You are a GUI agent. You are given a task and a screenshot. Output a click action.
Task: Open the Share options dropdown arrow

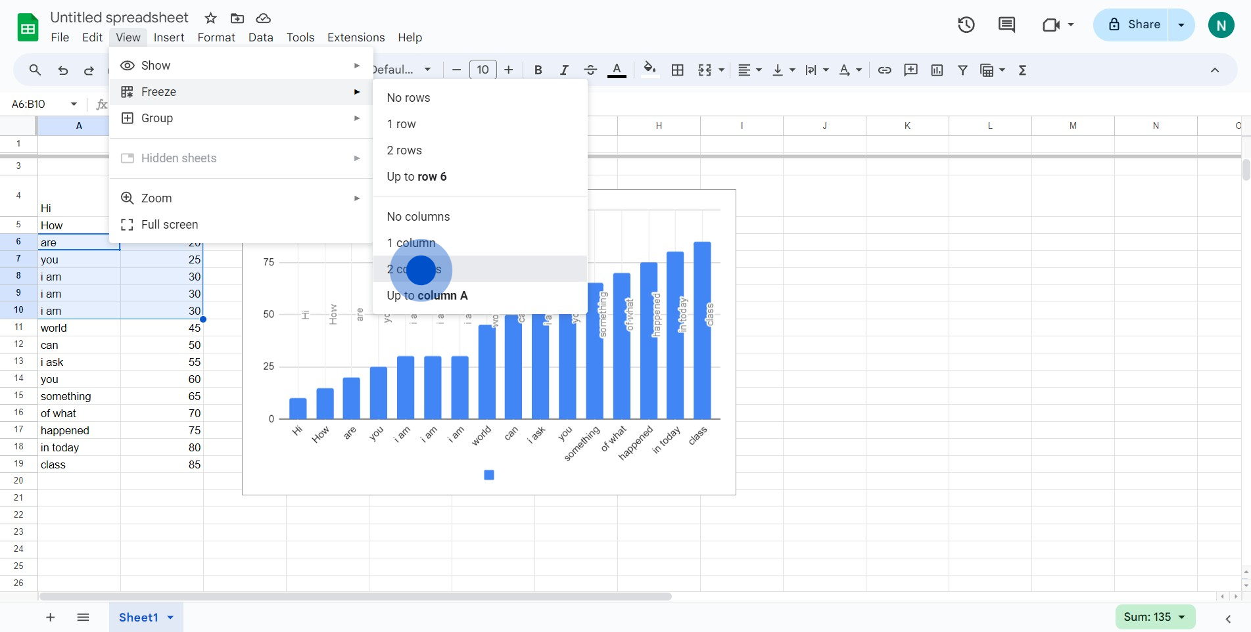[1181, 25]
